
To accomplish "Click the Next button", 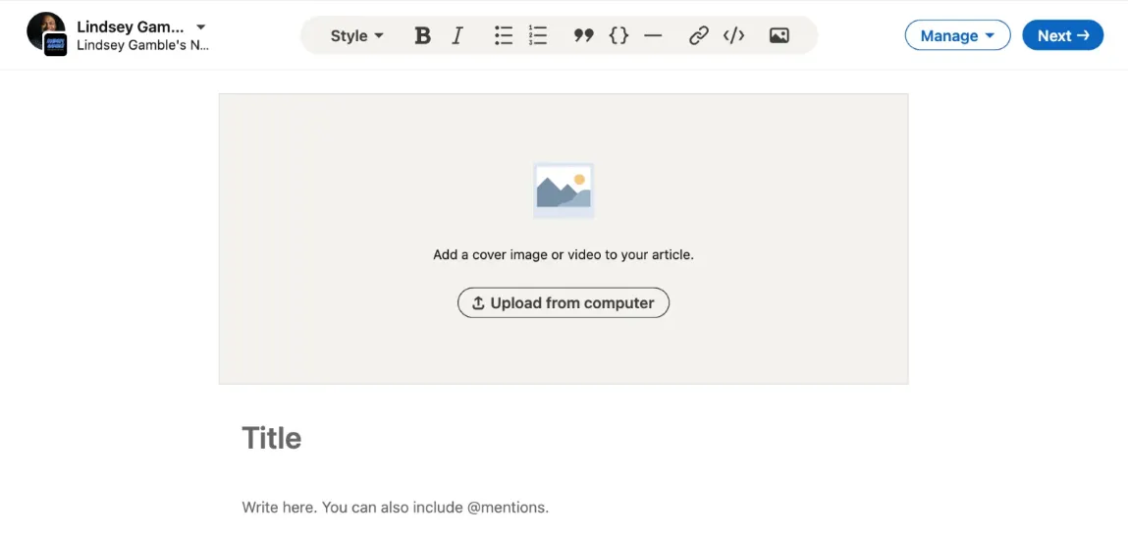I will pos(1062,36).
